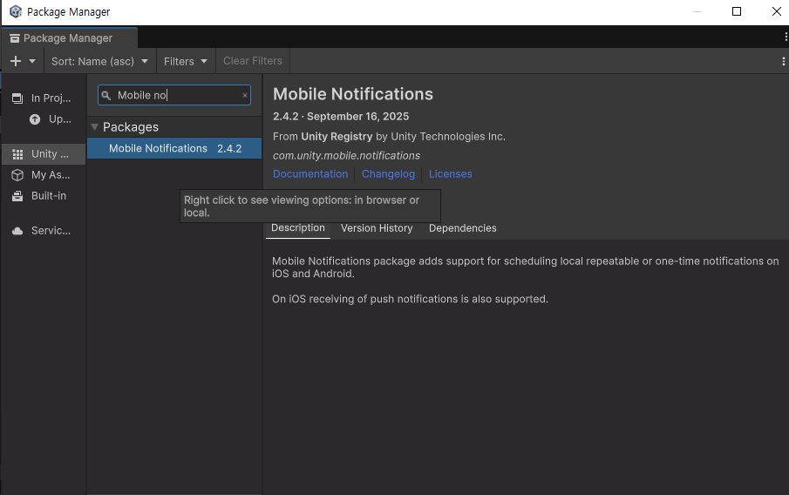Select the In Project sidebar item

tap(44, 98)
